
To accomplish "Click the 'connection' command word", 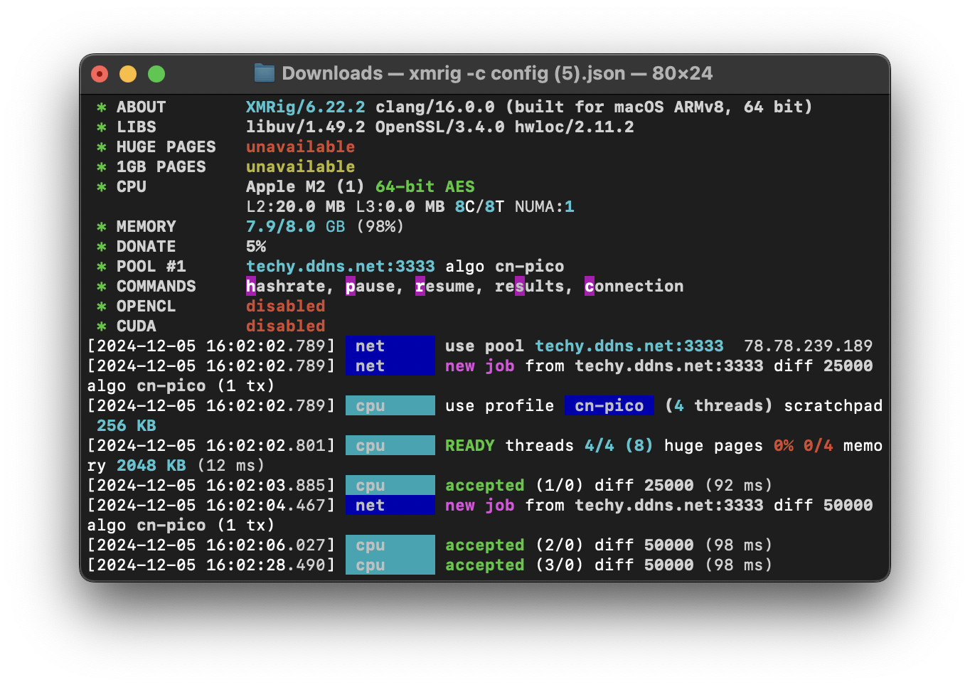I will [x=634, y=286].
